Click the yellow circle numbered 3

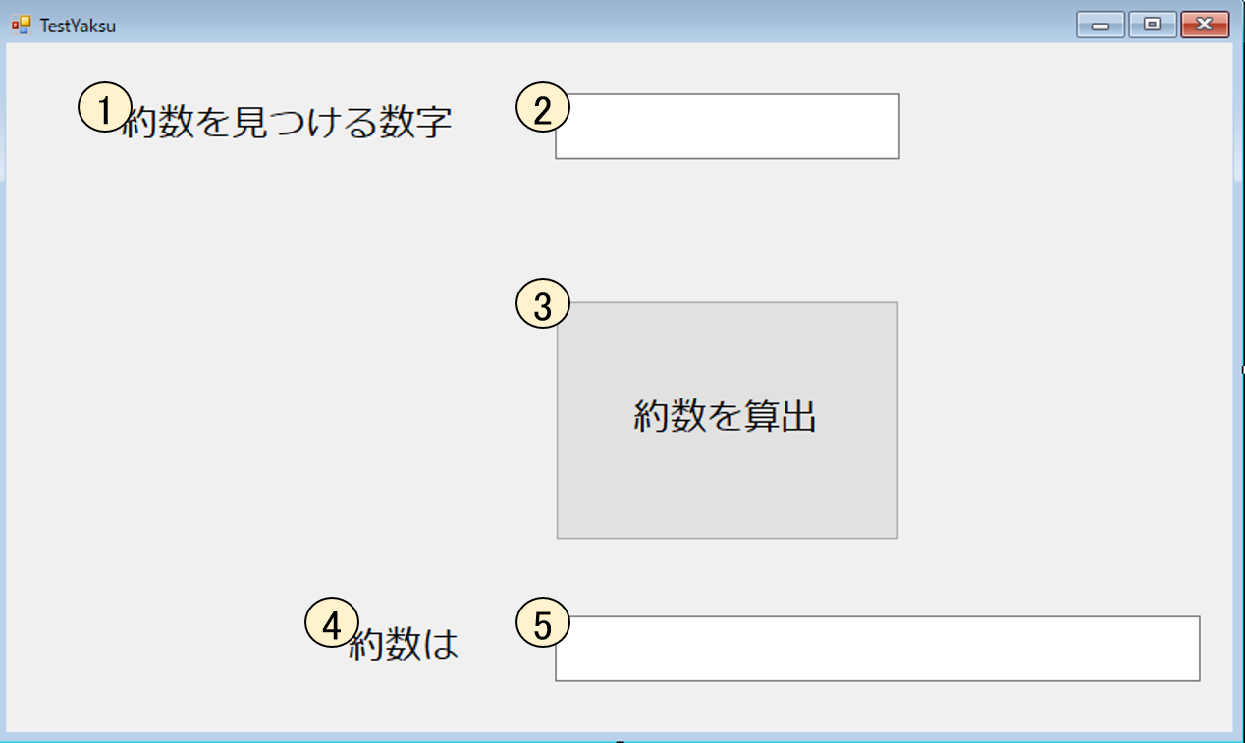(543, 304)
